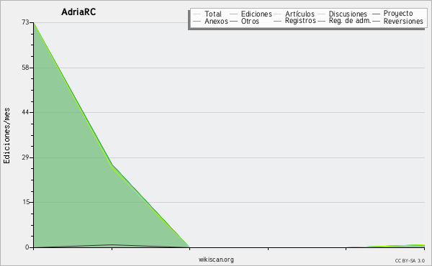Click the Otros legend label

[x=250, y=21]
